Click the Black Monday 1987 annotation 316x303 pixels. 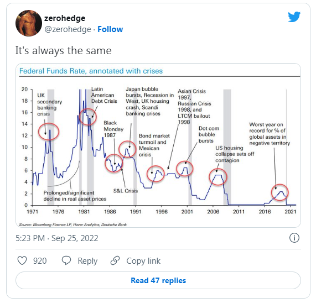[x=113, y=129]
